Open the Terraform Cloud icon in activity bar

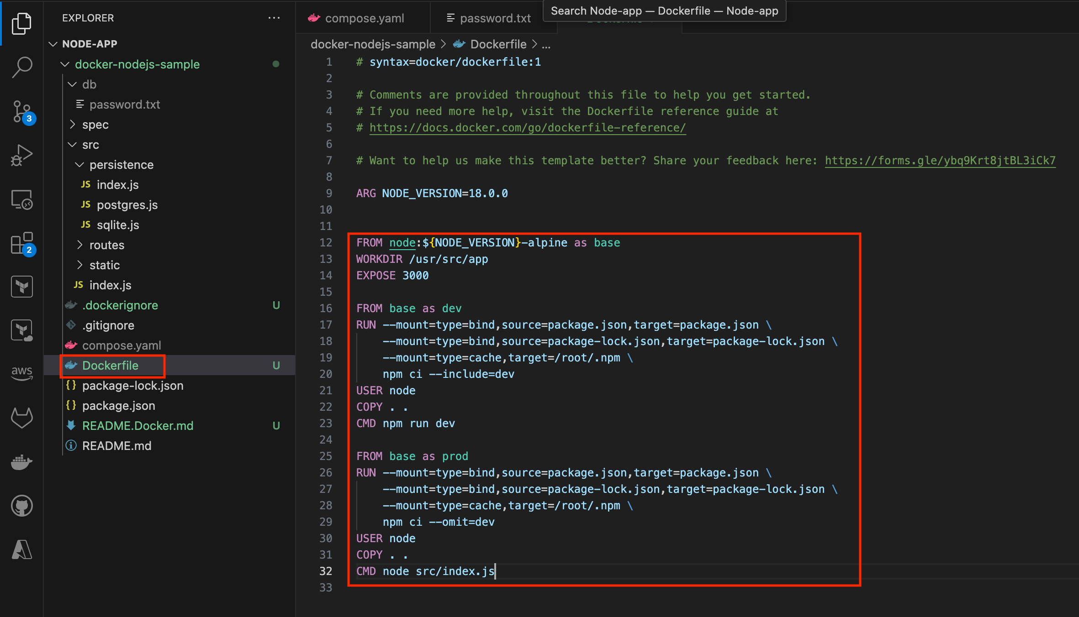[x=21, y=330]
